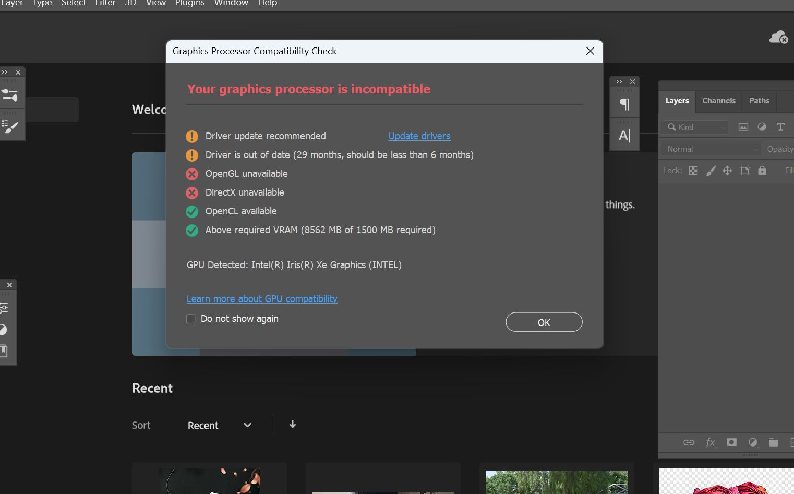
Task: Toggle Lock All padlock icon
Action: click(762, 171)
